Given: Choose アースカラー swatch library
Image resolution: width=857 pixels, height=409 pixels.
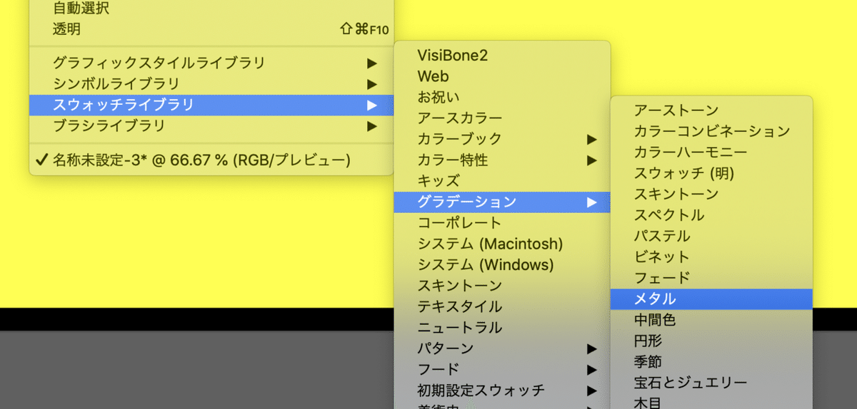Looking at the screenshot, I should pos(502,118).
